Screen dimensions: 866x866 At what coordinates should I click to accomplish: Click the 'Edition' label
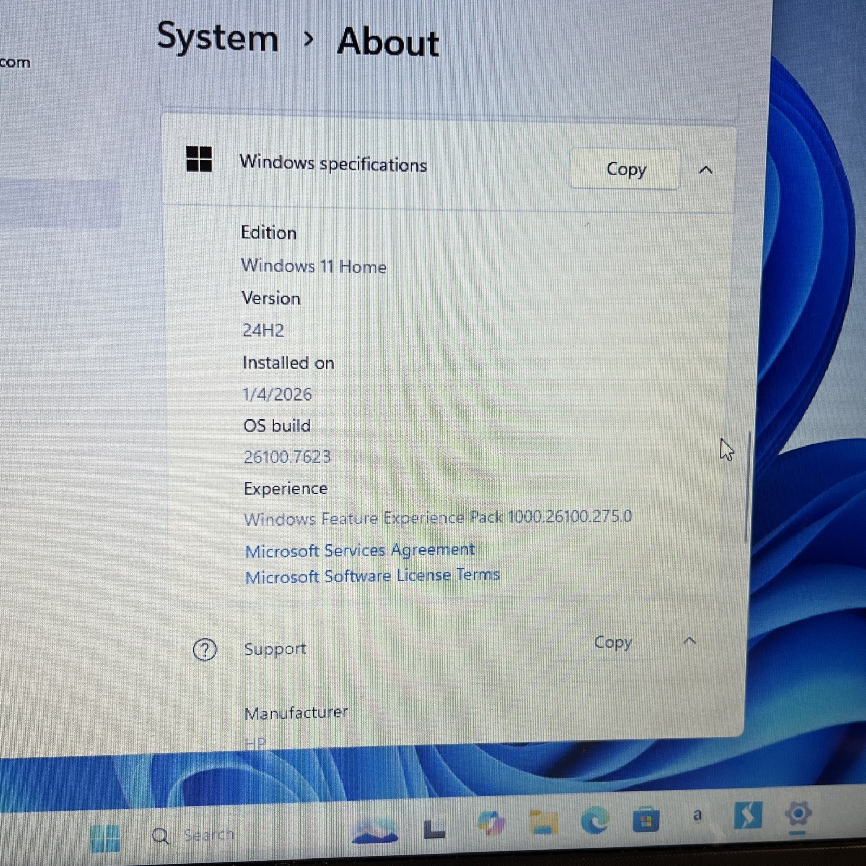[x=268, y=233]
